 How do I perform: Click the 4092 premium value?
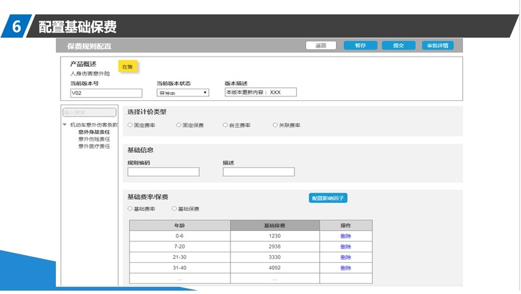pos(275,268)
